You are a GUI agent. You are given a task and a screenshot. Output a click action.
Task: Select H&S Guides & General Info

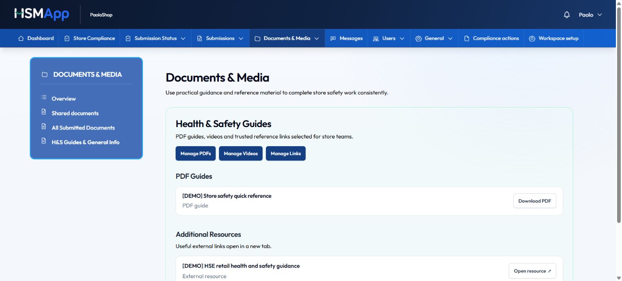pos(85,142)
